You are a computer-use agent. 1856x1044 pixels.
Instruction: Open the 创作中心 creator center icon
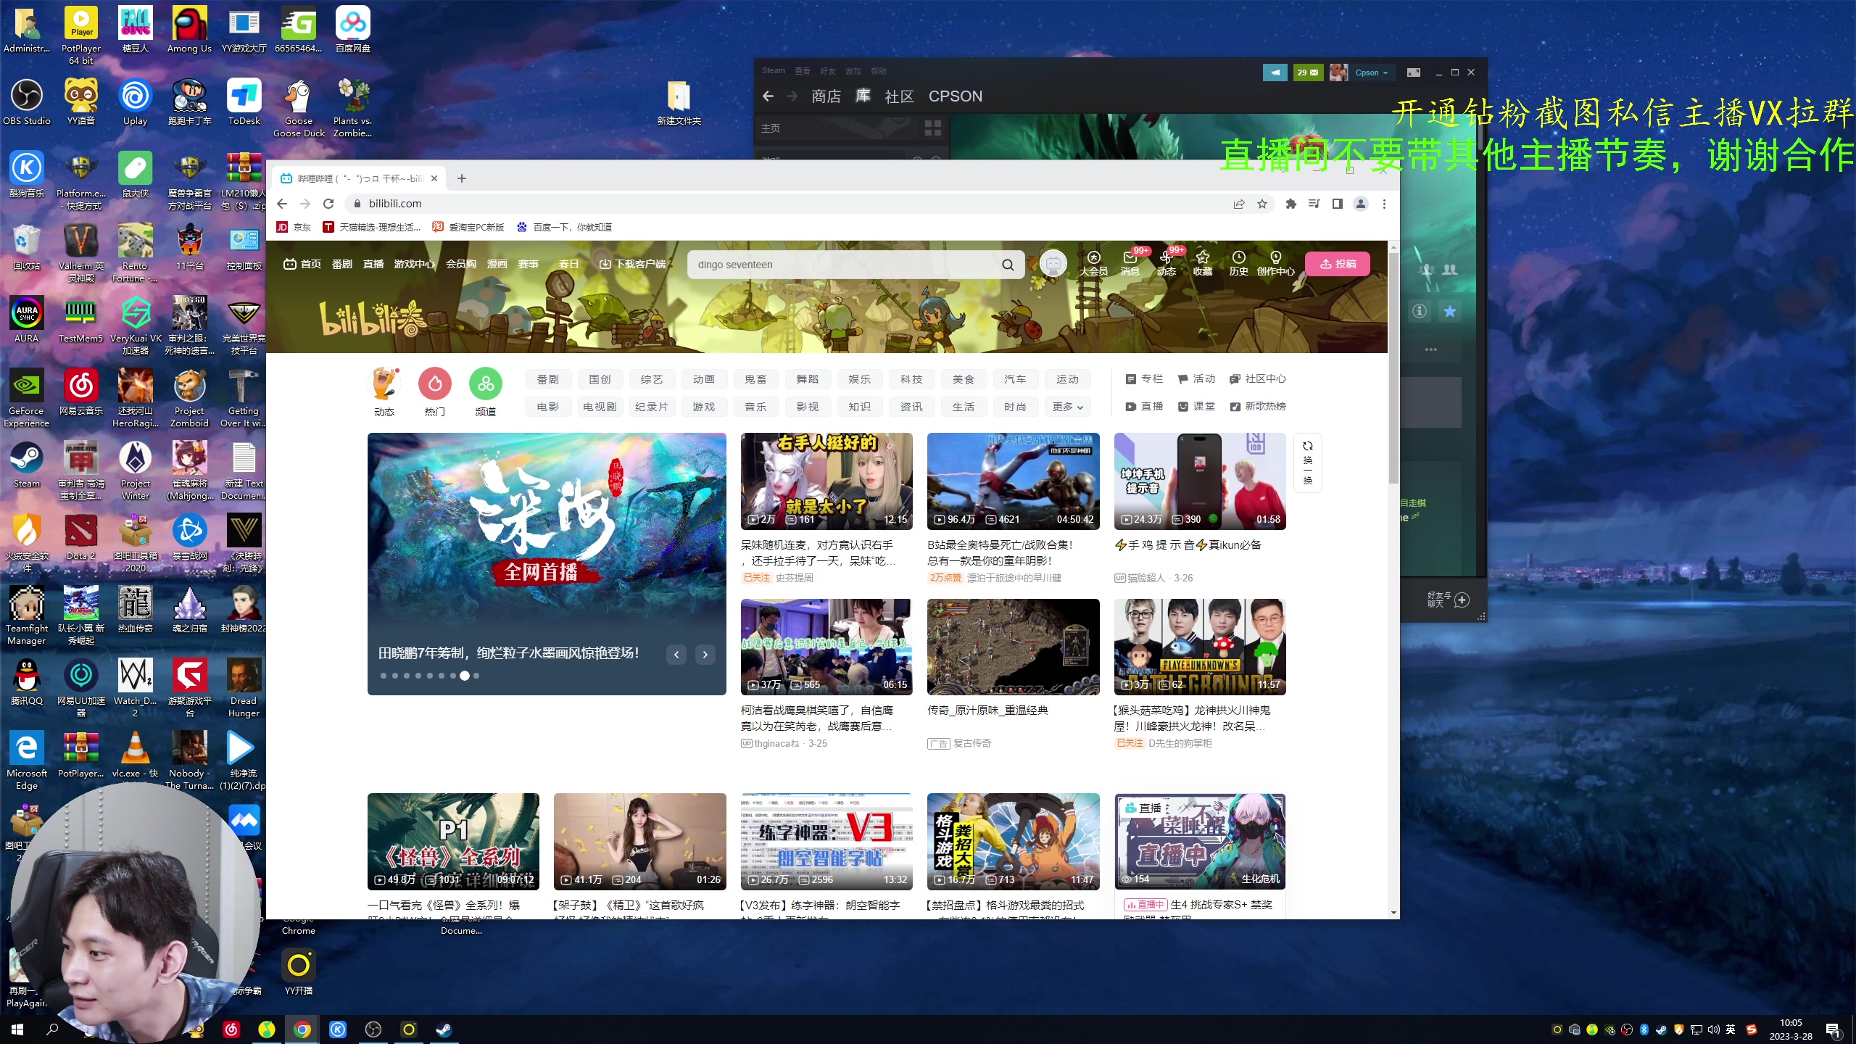tap(1276, 263)
